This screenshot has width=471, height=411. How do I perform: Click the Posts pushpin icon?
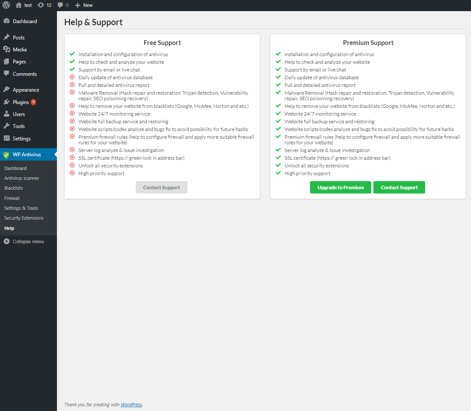pos(6,37)
